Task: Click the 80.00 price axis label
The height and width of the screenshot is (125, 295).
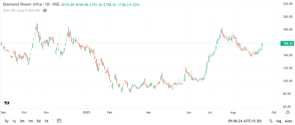Action: (288, 94)
